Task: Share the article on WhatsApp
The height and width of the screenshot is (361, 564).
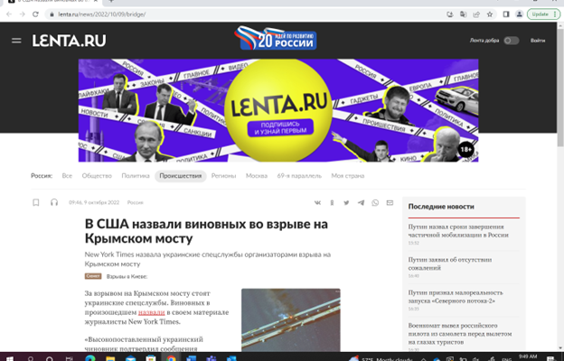Action: (375, 202)
